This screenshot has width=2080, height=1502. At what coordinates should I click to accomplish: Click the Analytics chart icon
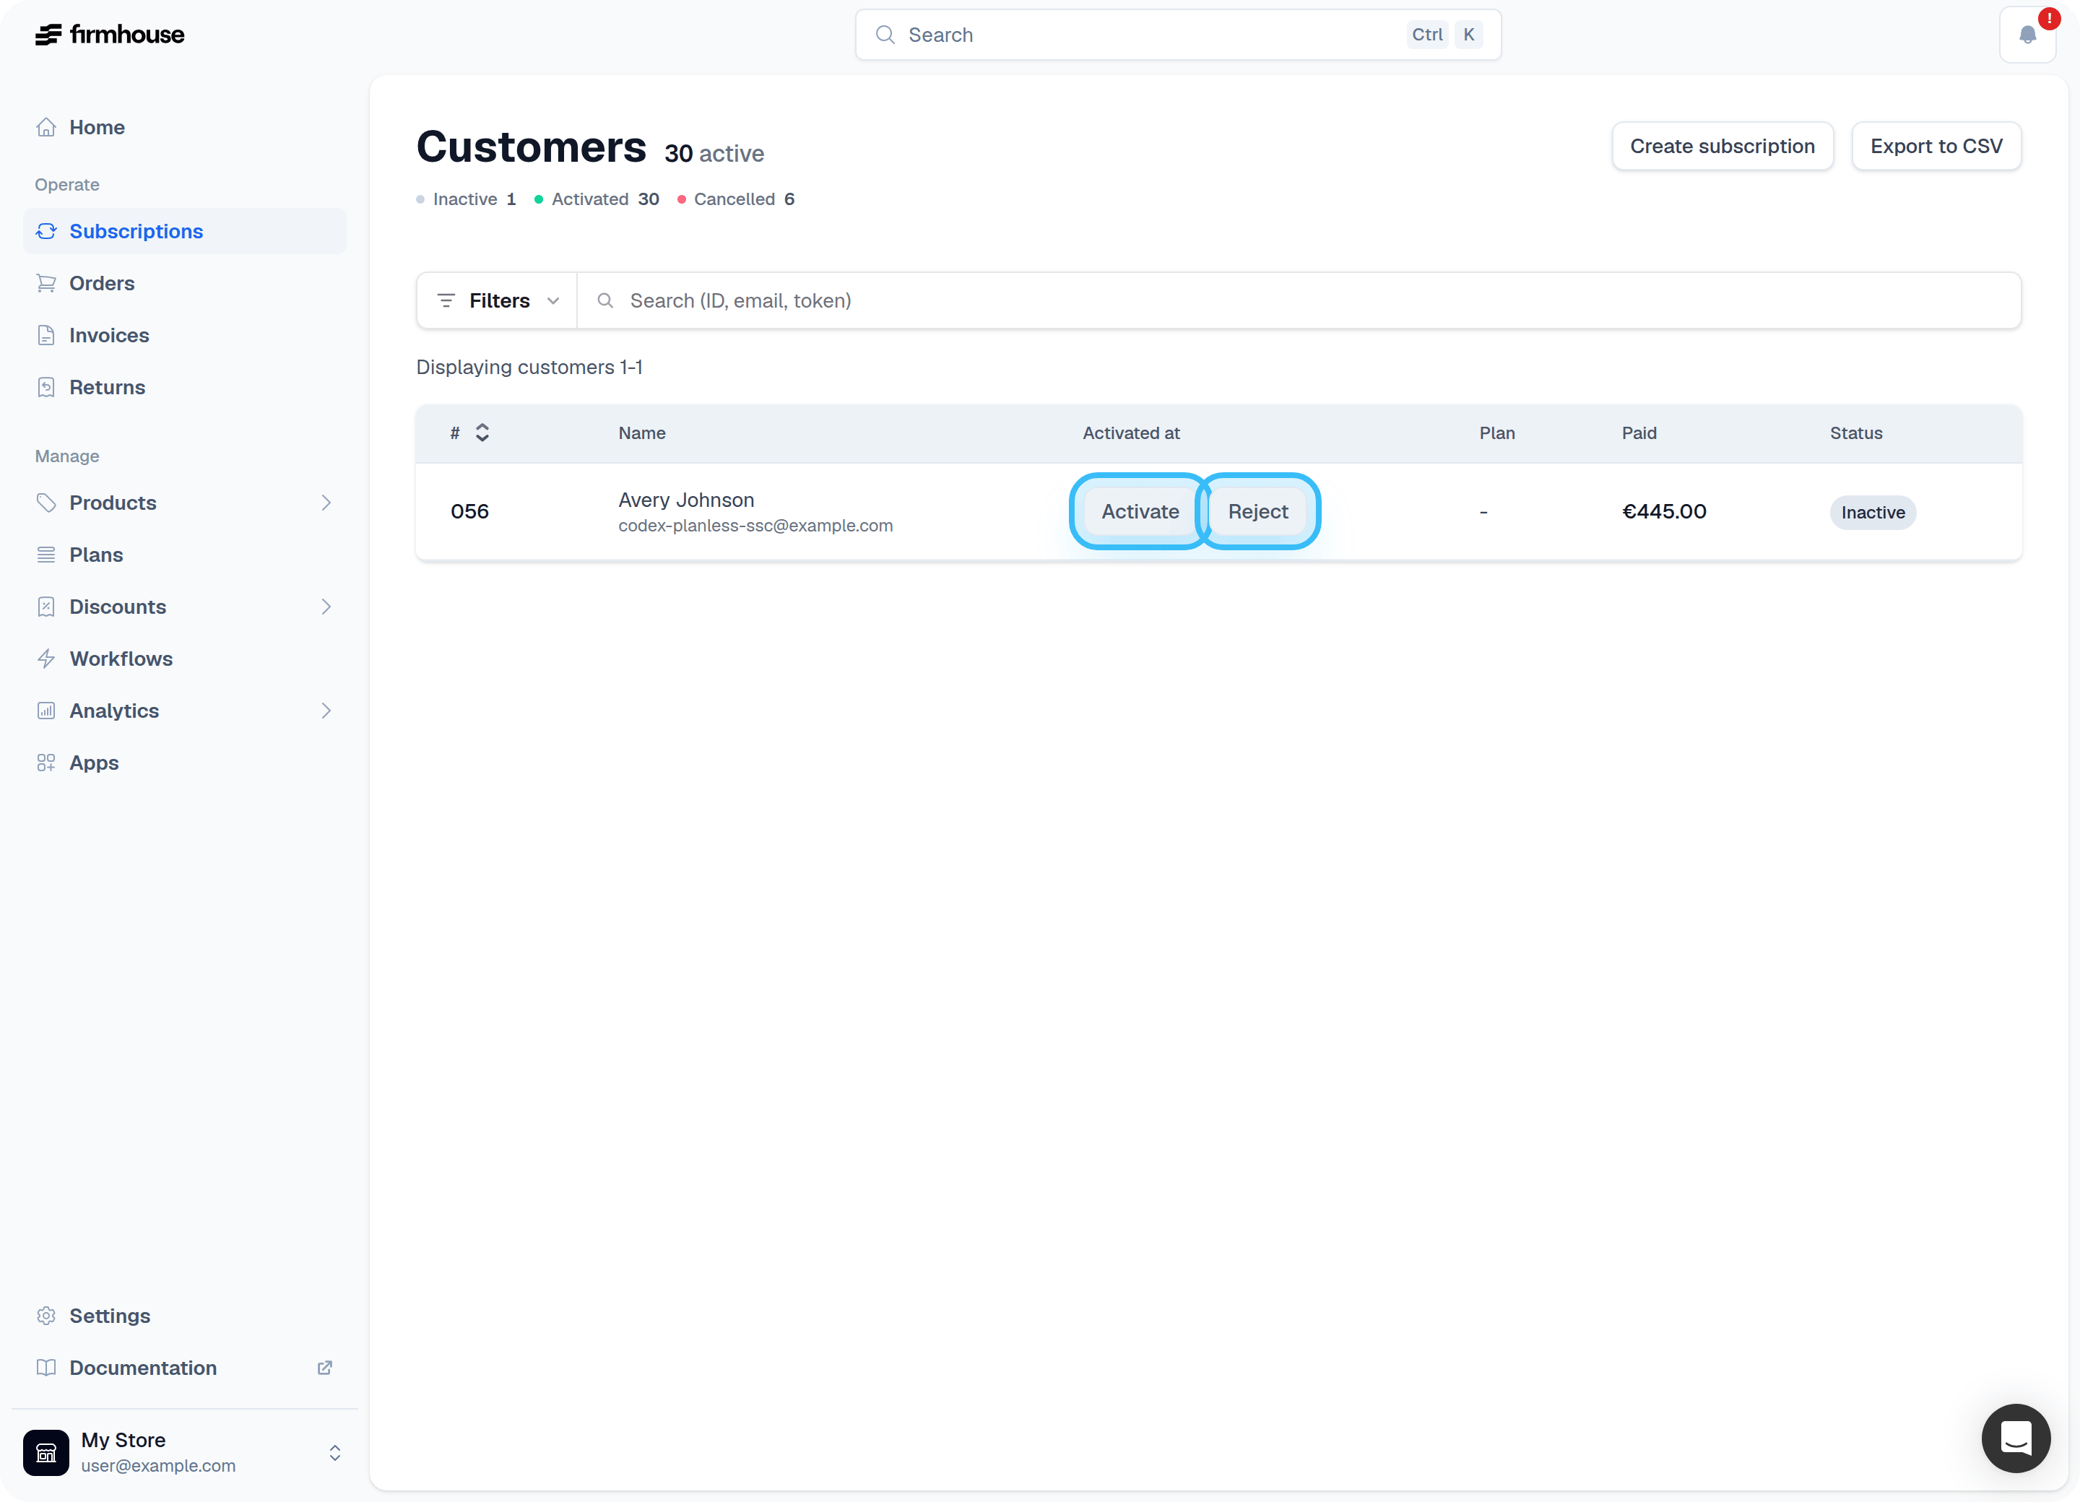click(45, 711)
